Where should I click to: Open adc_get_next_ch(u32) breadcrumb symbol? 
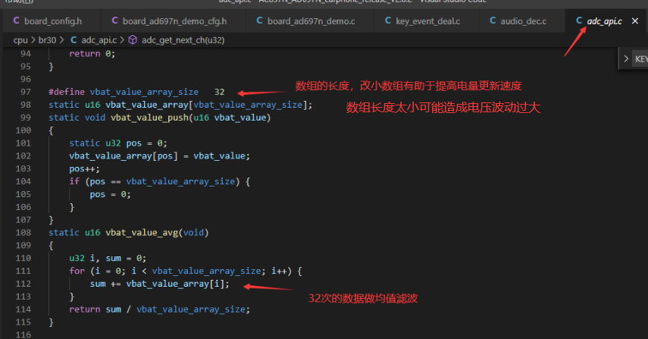[183, 40]
